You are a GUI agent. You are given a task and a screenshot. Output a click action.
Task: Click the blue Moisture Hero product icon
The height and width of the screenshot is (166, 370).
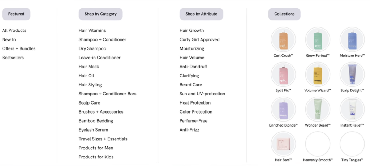coord(352,39)
